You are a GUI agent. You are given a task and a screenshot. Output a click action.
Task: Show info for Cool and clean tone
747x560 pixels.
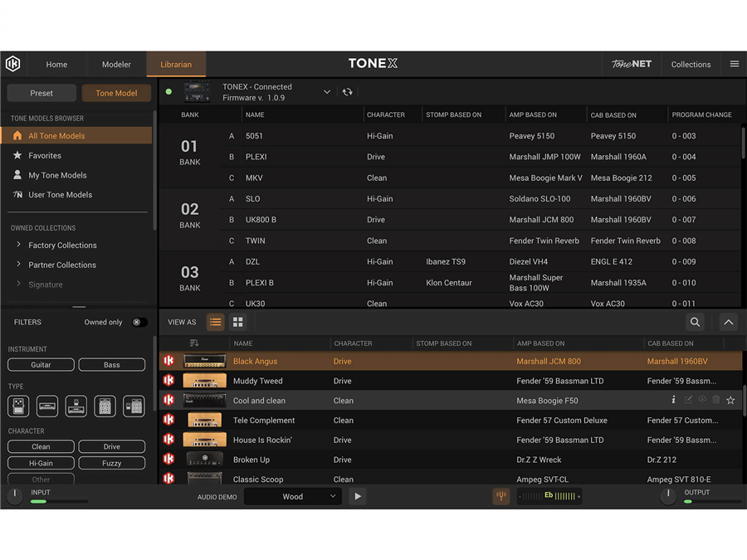pos(673,401)
